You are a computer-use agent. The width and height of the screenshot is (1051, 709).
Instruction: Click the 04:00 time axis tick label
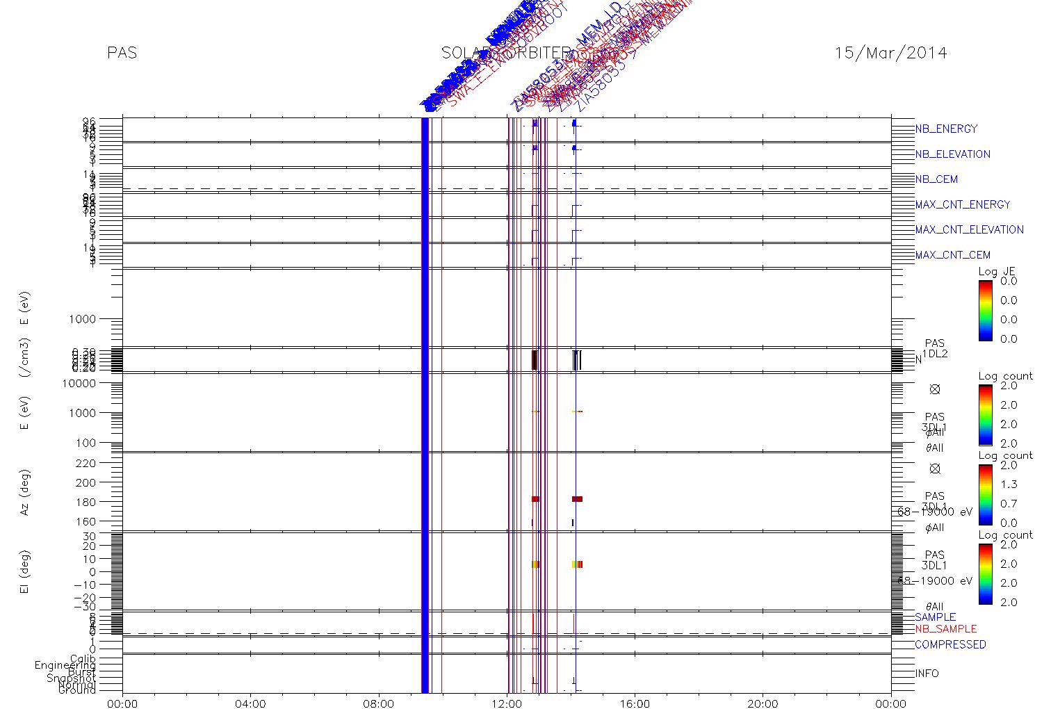coord(250,703)
